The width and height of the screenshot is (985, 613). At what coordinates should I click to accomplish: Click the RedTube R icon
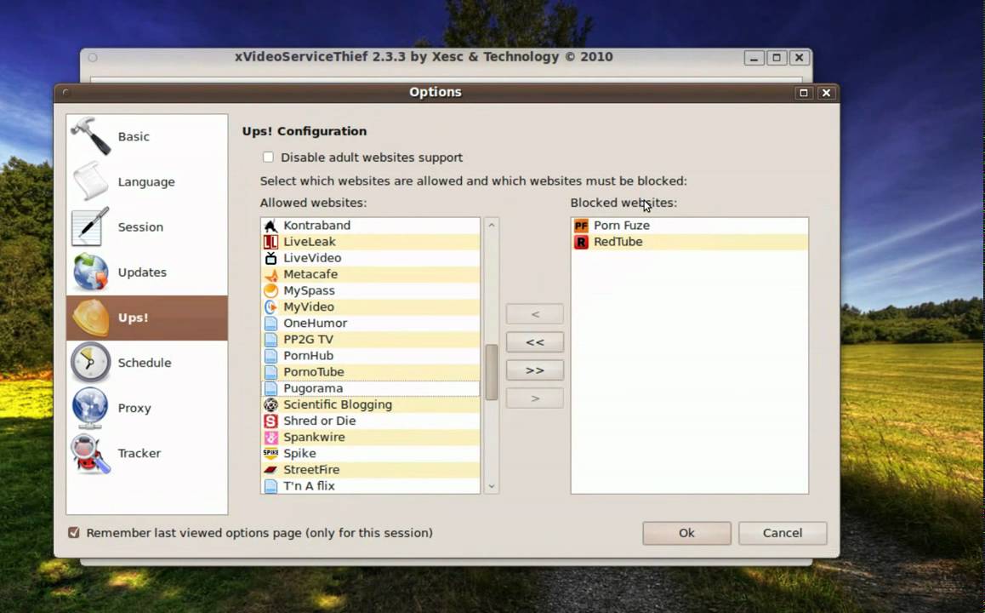[x=581, y=242]
